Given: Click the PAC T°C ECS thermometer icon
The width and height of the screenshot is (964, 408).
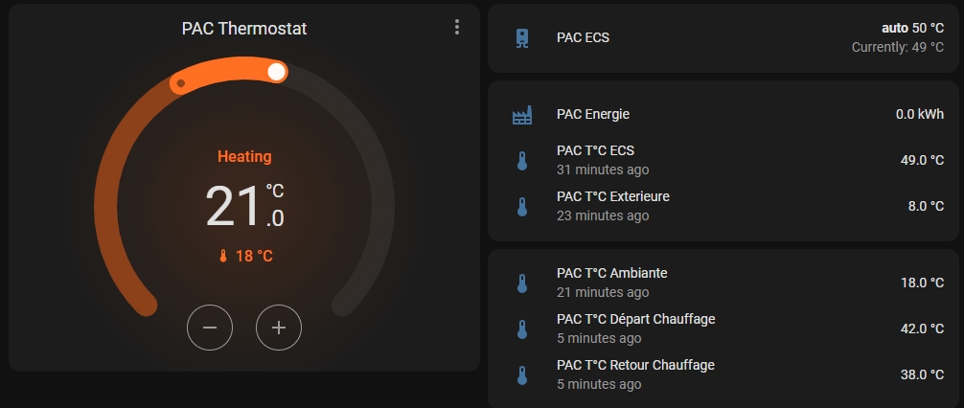Looking at the screenshot, I should [522, 160].
